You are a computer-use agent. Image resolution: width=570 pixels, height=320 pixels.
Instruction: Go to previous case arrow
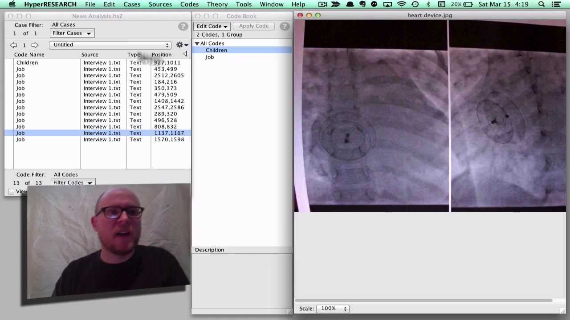coord(13,45)
